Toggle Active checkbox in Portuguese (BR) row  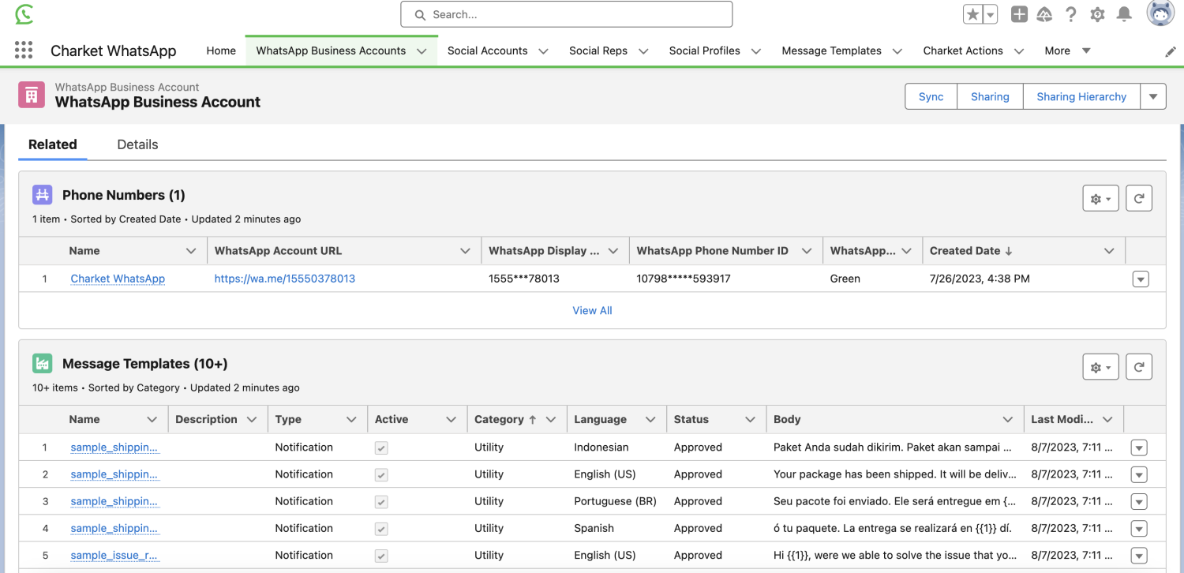(x=381, y=501)
